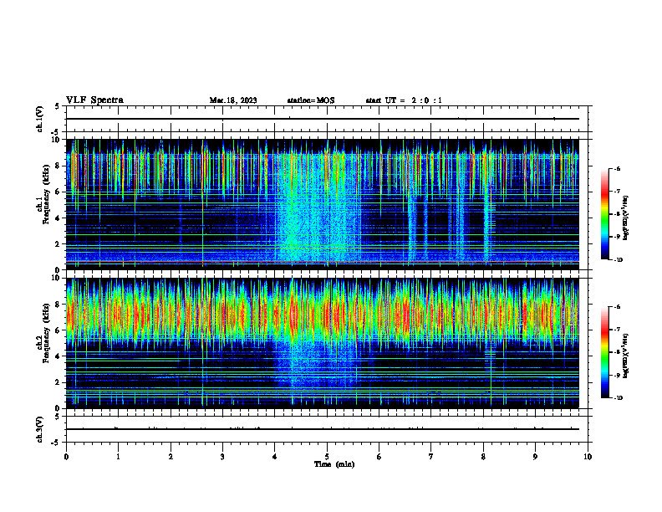The width and height of the screenshot is (662, 512).
Task: Click the ch.1 voltage waveform strip
Action: (x=327, y=119)
